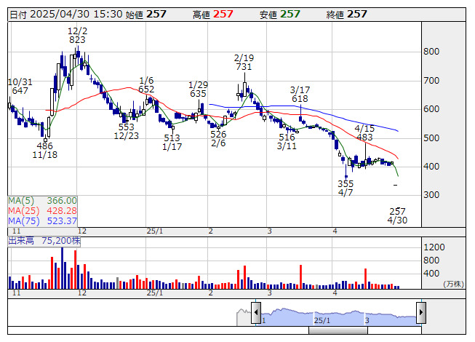Click the blue overview range area
The image size is (475, 342).
pyautogui.click(x=338, y=317)
